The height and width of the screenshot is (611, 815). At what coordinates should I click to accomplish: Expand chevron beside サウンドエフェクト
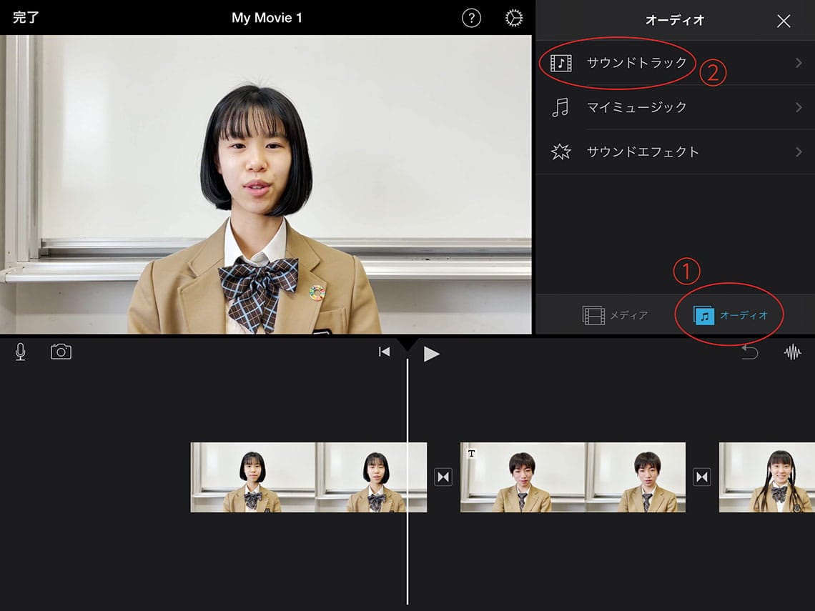click(x=799, y=151)
